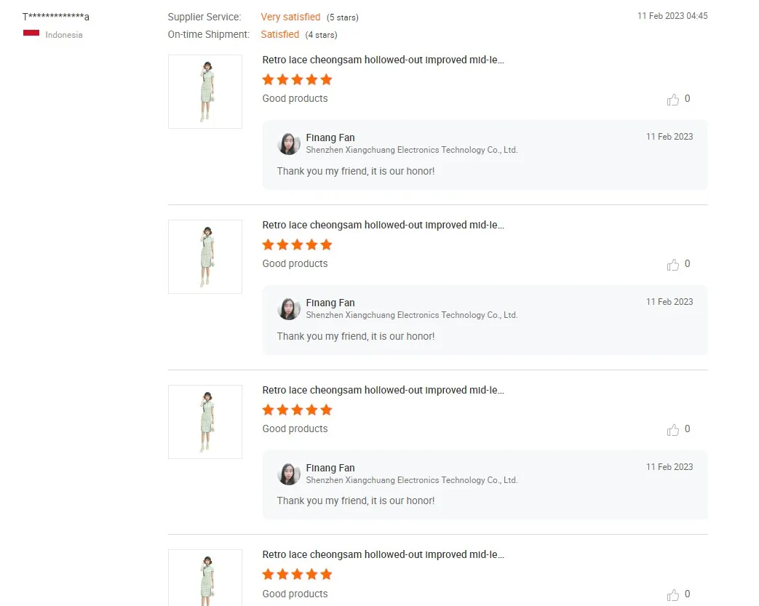Click the Indonesia flag icon

click(31, 33)
